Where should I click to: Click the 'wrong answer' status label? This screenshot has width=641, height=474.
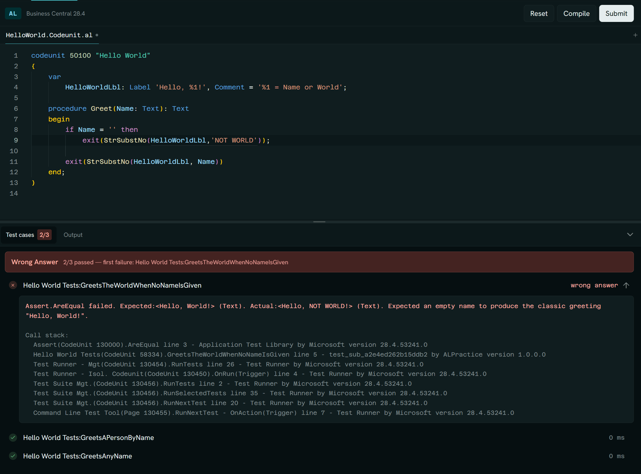594,285
